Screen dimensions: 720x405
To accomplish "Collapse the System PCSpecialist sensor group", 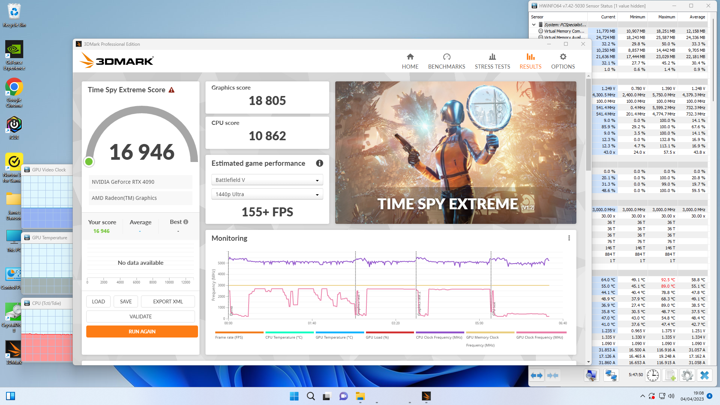I will 534,25.
